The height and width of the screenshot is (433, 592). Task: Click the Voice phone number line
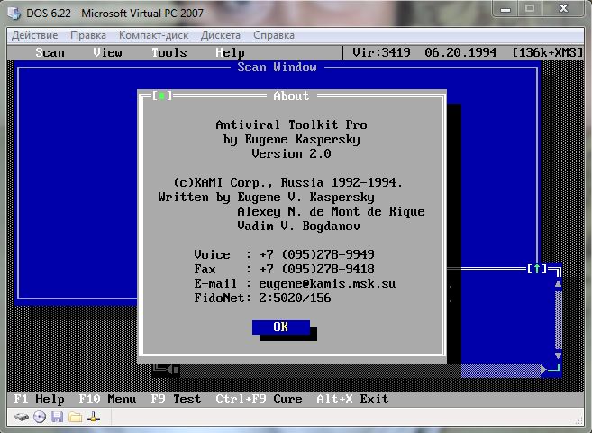click(x=285, y=254)
